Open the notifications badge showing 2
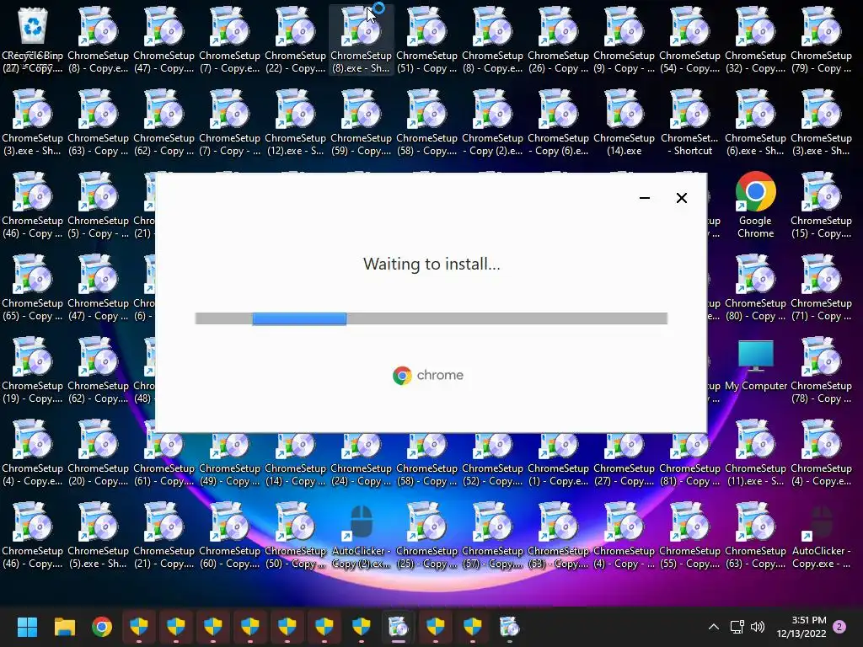 click(x=840, y=627)
